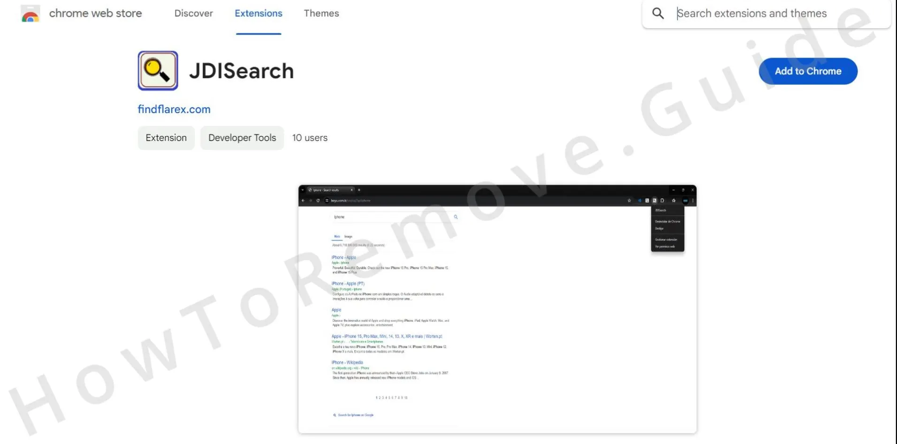This screenshot has height=444, width=897.
Task: Click the Chrome Web Store logo icon
Action: tap(30, 14)
